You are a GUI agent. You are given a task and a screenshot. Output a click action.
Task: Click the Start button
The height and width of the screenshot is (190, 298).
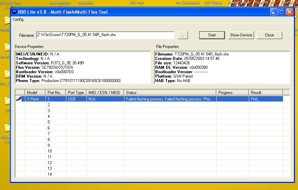[212, 35]
